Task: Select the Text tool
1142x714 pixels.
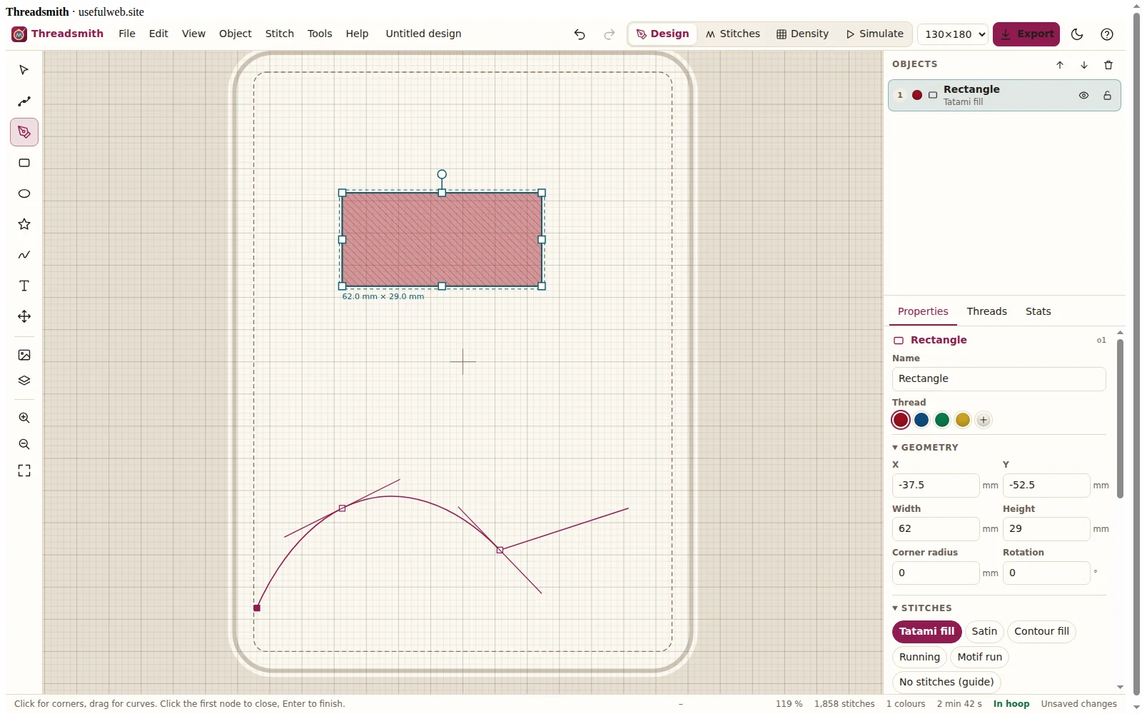Action: coord(24,286)
